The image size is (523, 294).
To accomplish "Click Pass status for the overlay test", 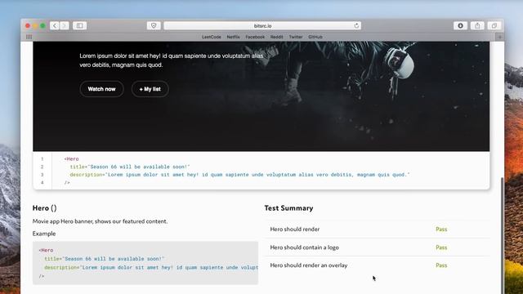I will click(x=441, y=265).
